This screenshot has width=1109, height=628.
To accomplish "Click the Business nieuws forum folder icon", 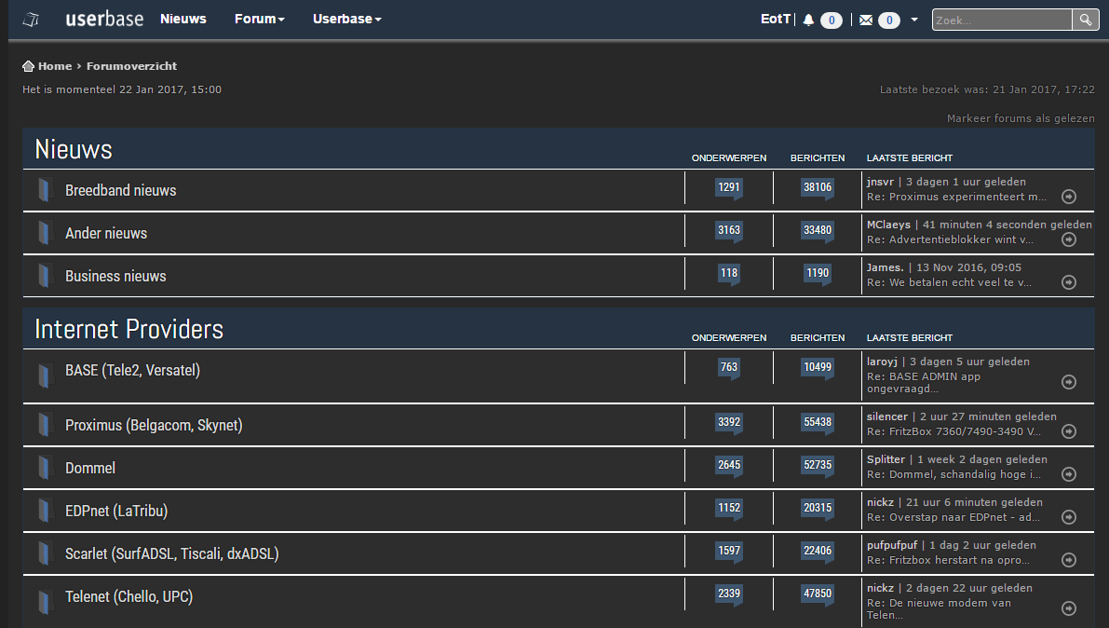I will point(44,276).
